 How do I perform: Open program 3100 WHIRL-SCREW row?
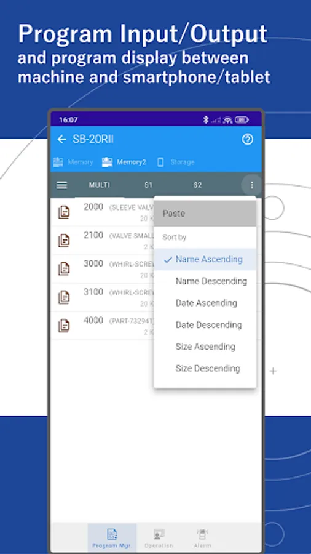click(x=103, y=297)
